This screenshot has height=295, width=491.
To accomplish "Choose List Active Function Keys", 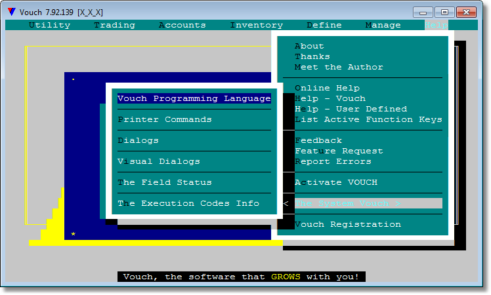I will [x=368, y=119].
